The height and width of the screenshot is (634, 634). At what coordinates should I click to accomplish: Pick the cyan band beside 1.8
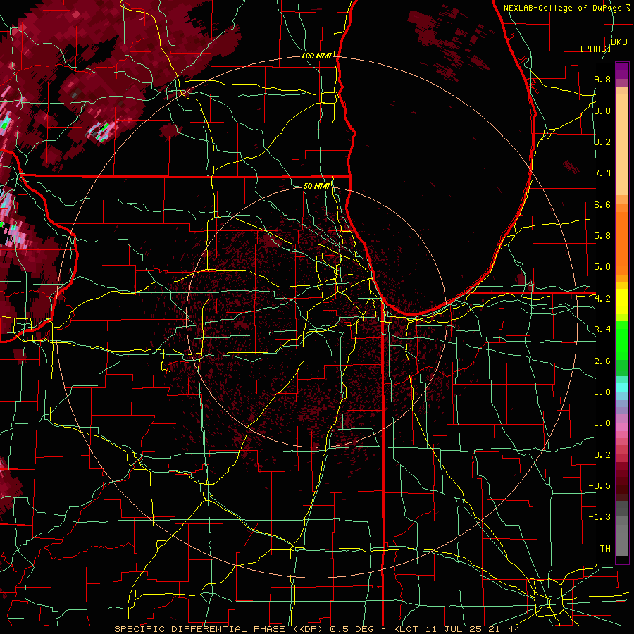622,387
